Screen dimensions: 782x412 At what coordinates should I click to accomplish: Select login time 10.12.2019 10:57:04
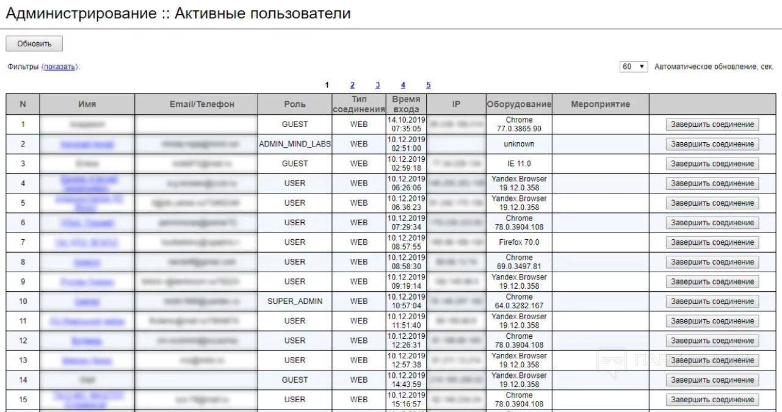pyautogui.click(x=406, y=302)
